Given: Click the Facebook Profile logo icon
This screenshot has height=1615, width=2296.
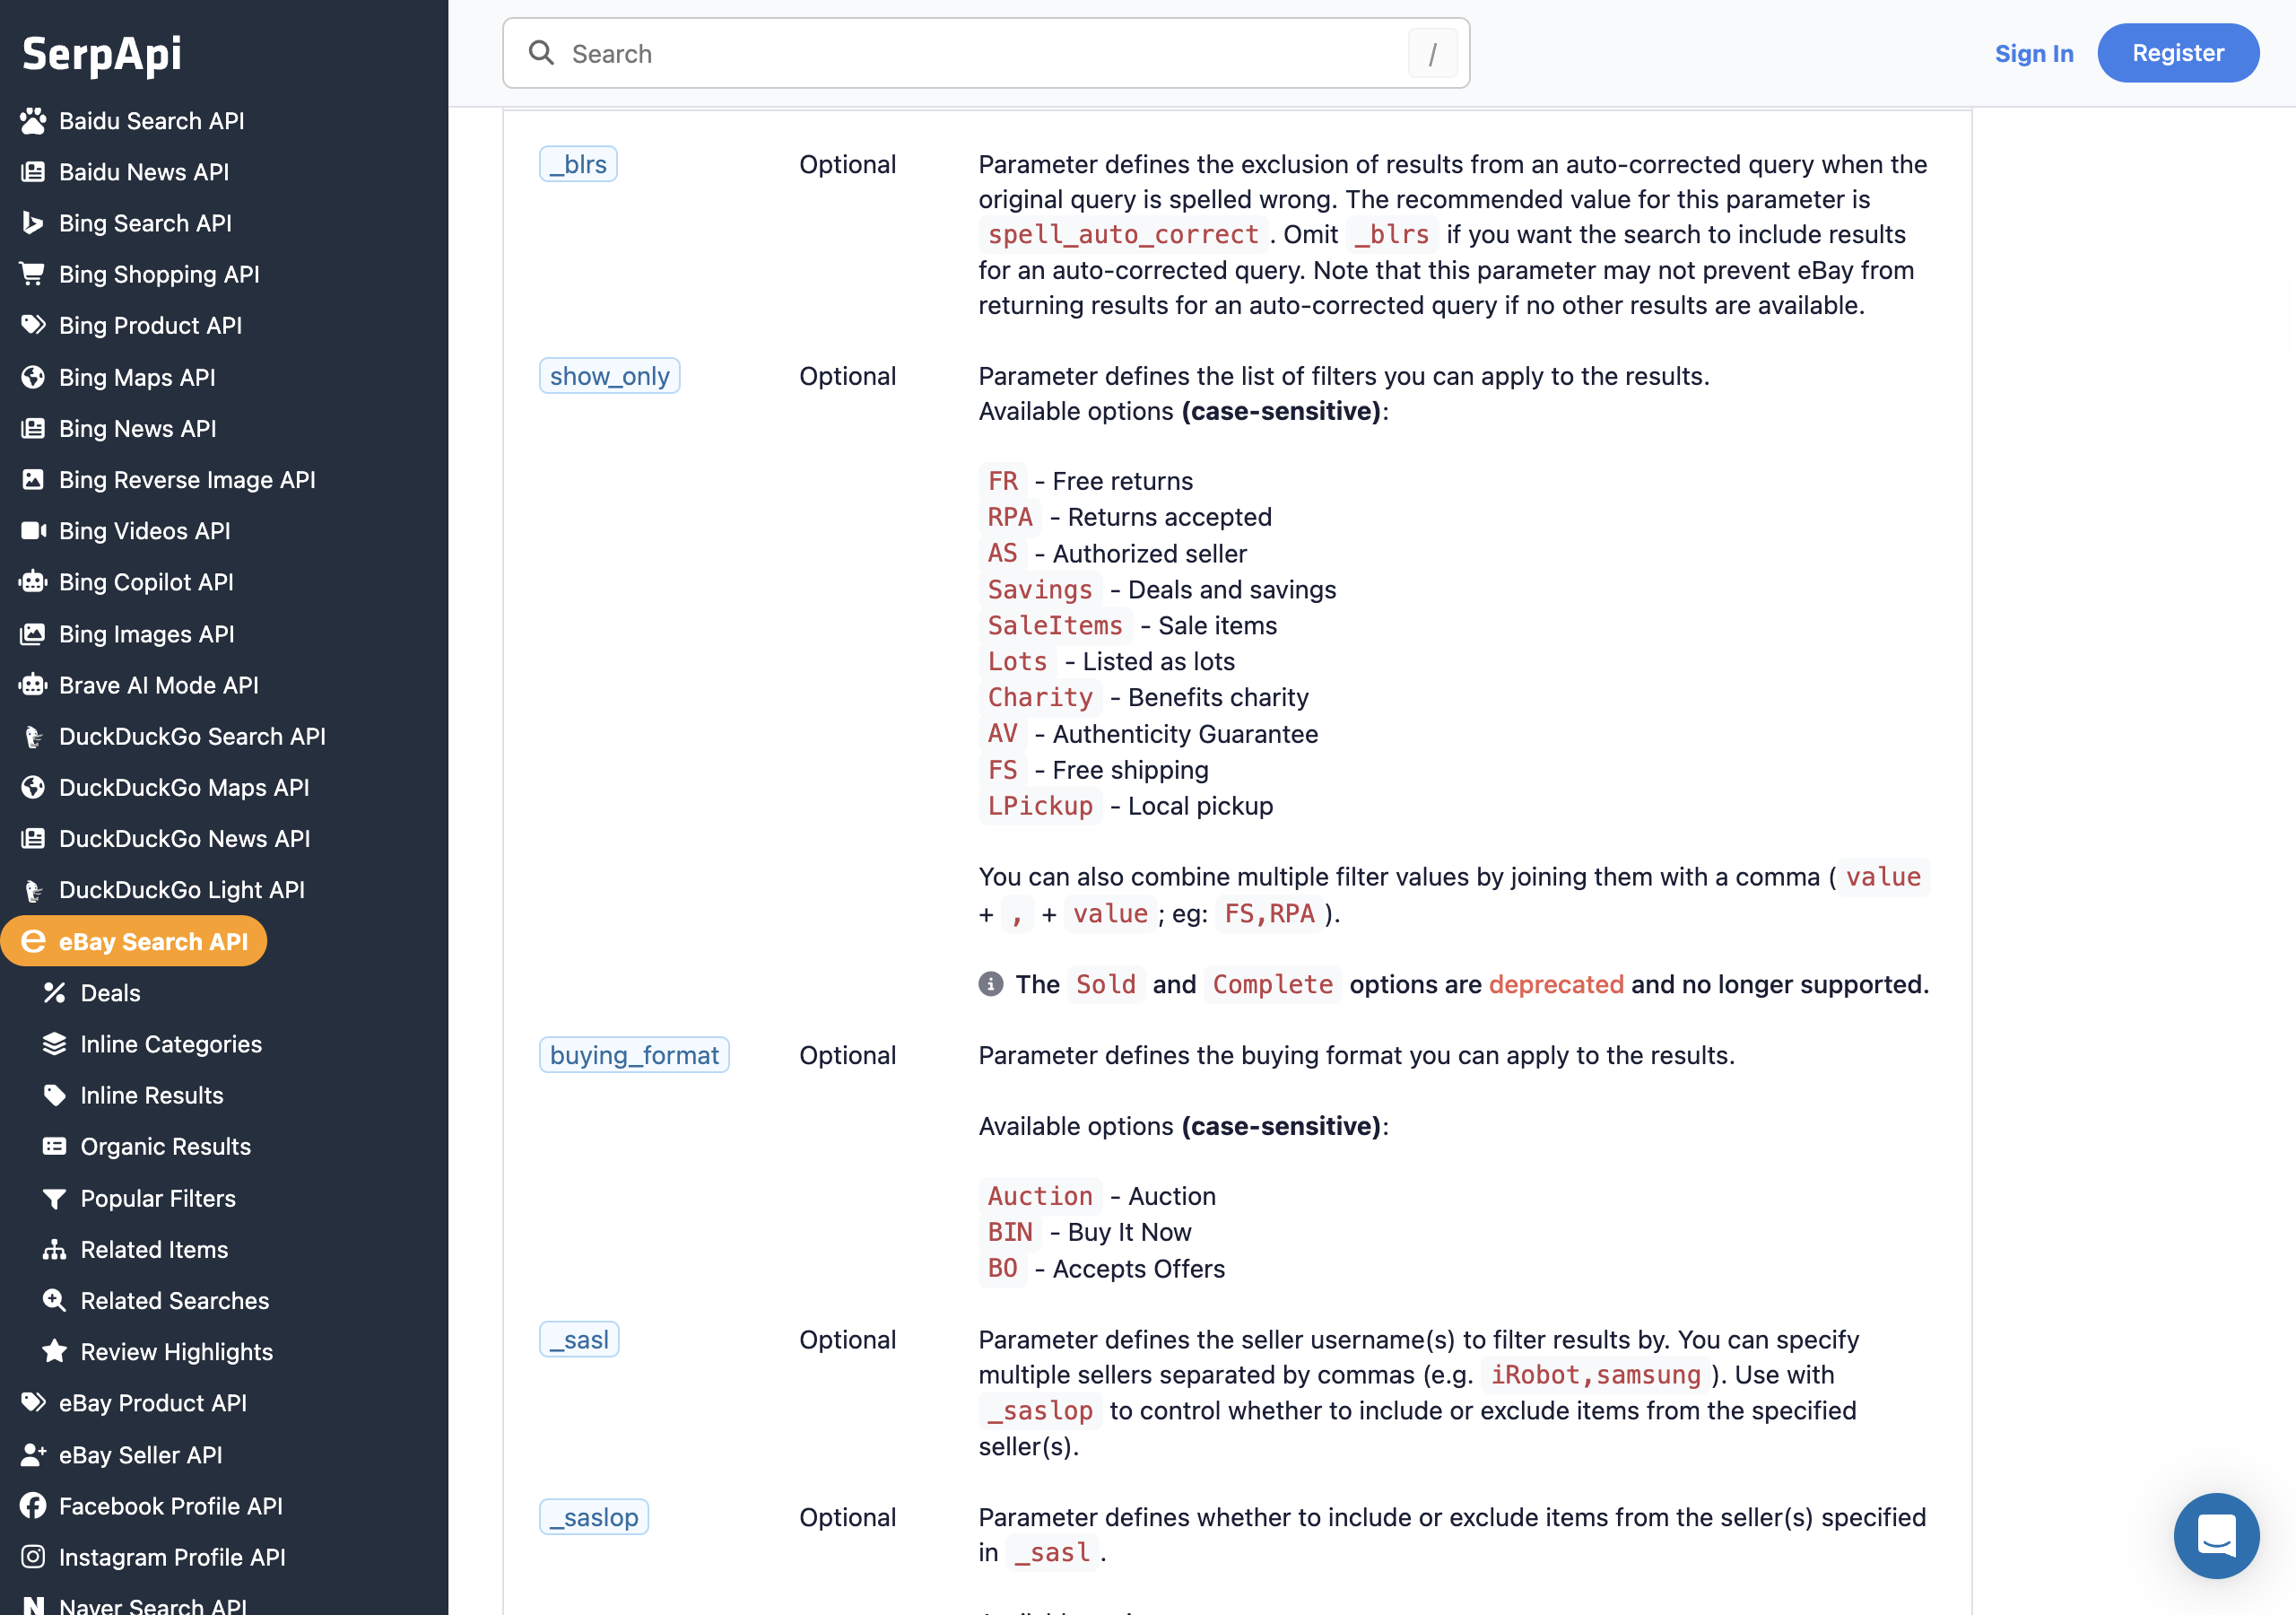Looking at the screenshot, I should tap(33, 1506).
